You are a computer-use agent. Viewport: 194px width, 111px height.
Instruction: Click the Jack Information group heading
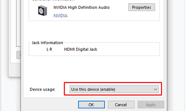click(x=47, y=43)
